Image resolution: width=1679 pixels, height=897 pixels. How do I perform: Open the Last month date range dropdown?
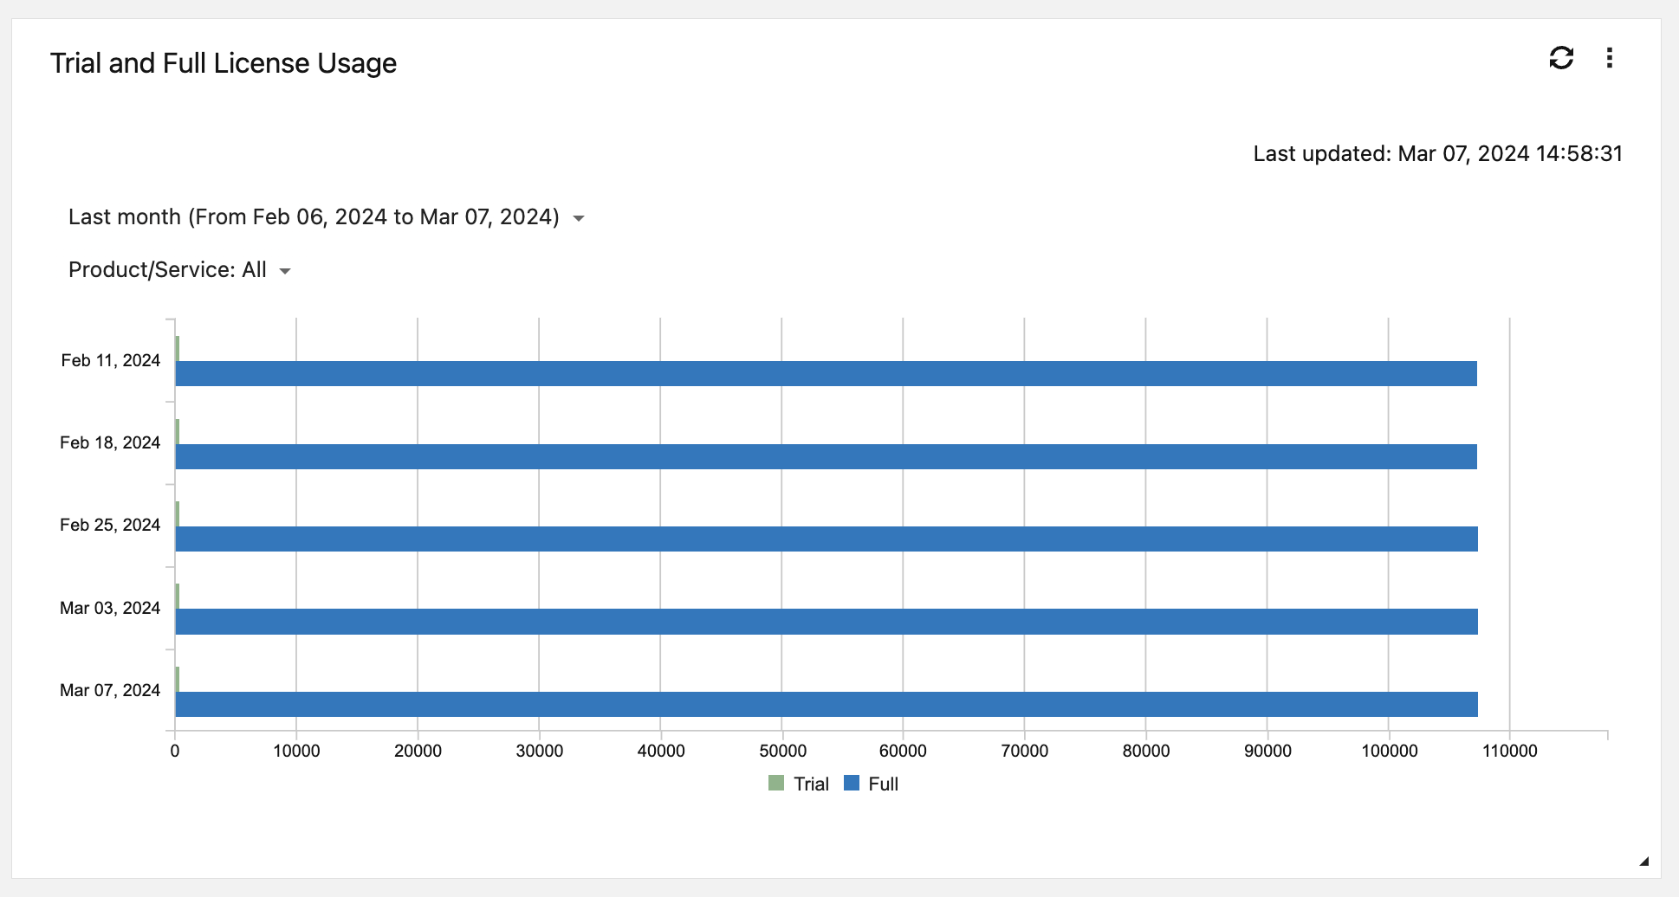[314, 217]
